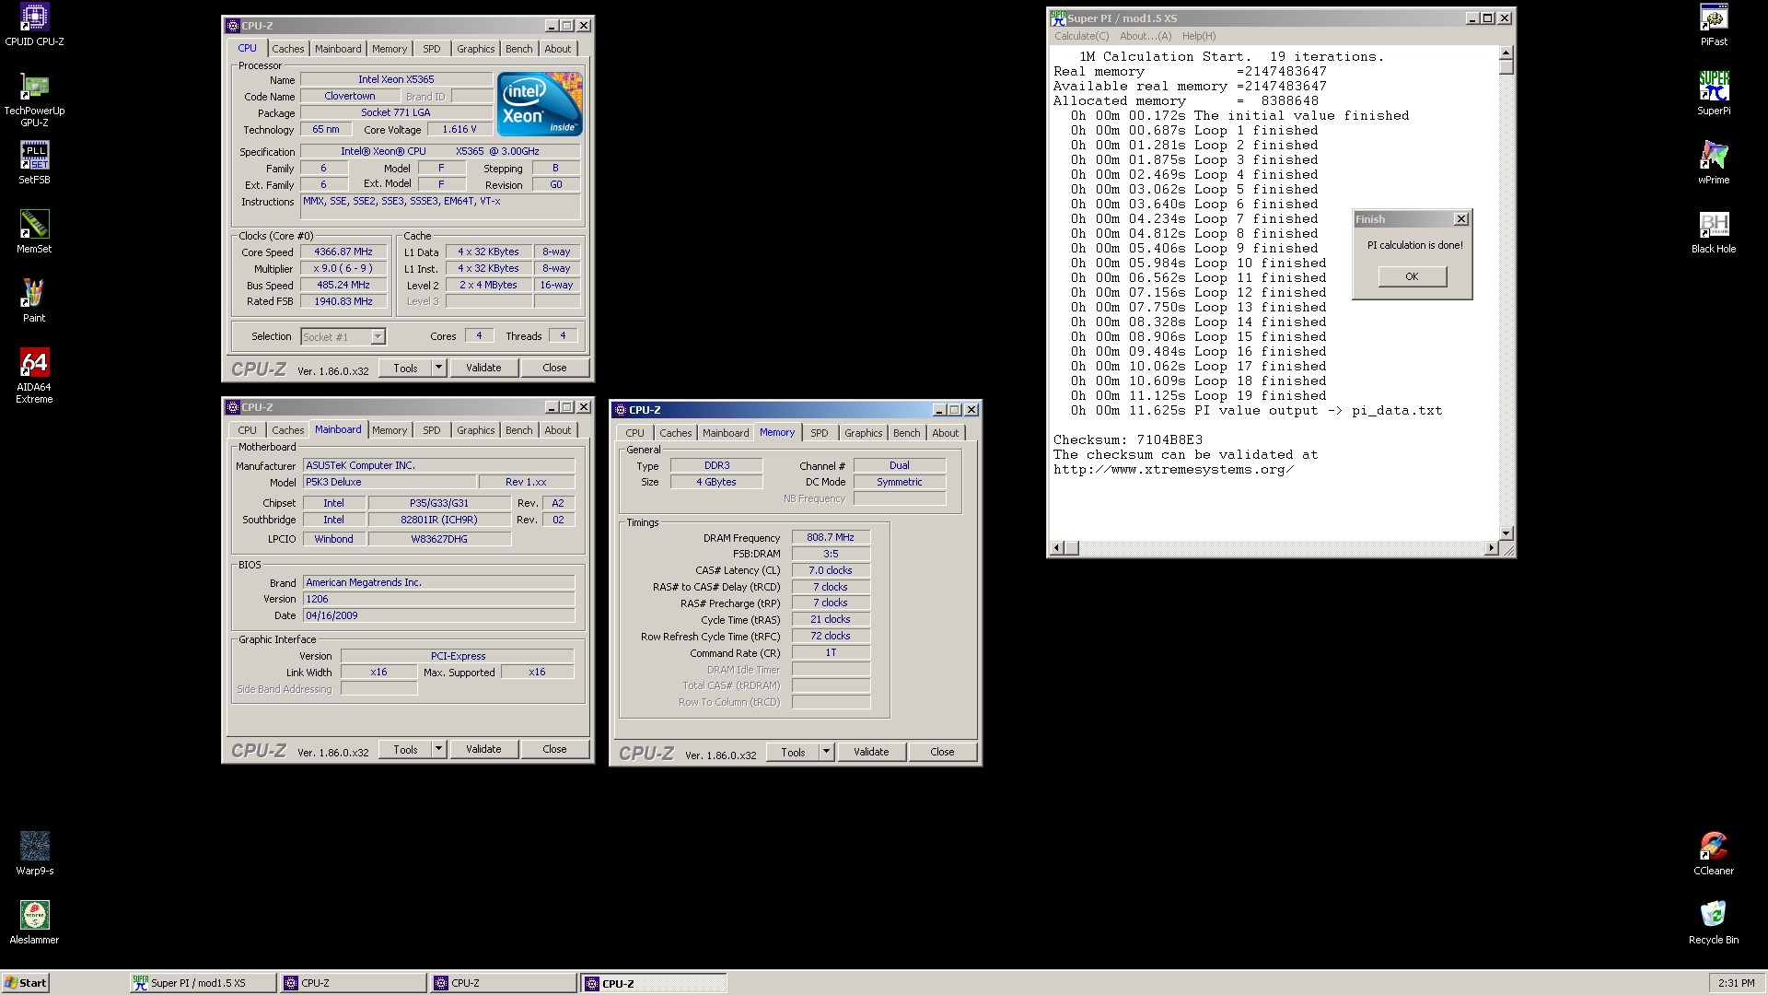Open Black Hole desktop icon

coord(1714,232)
